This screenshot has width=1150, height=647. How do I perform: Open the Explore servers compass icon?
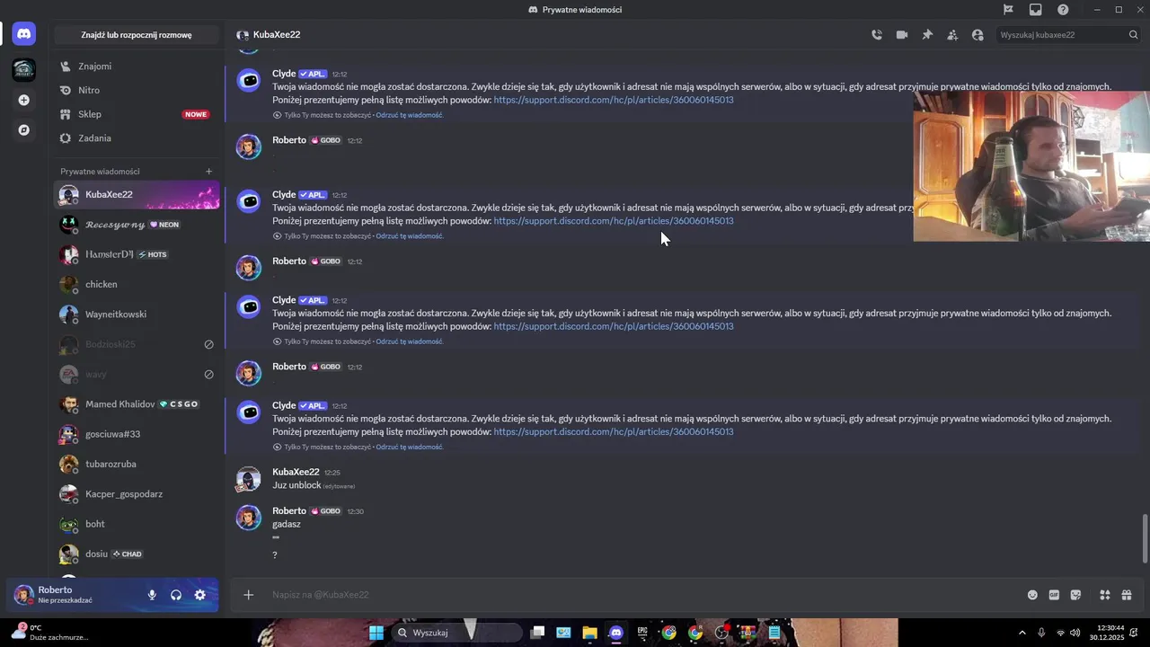(24, 129)
